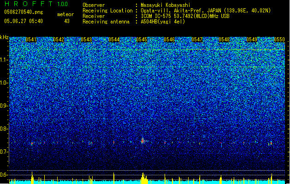Click the A504HB(yagi 4el) antenna text
Image resolution: width=290 pixels, height=184 pixels.
163,22
